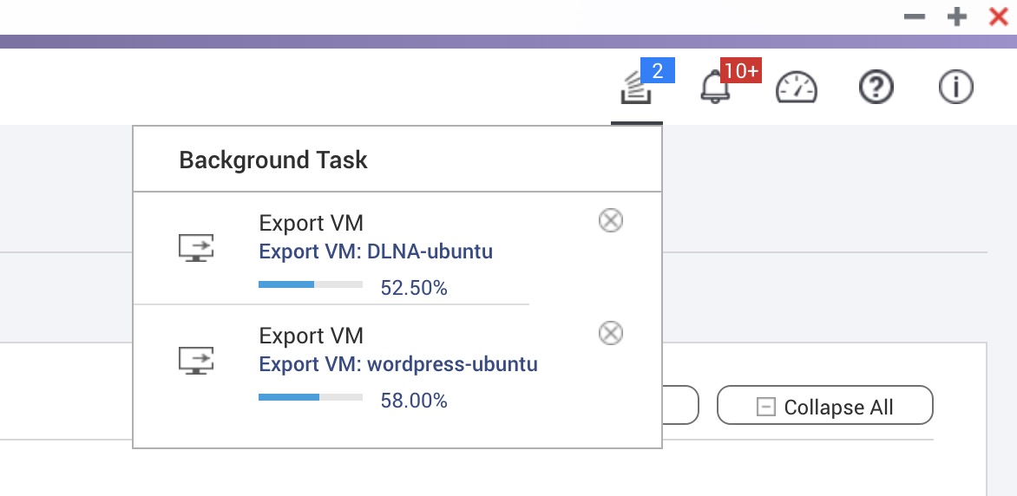Maximize the window with the plus icon
Image resolution: width=1017 pixels, height=496 pixels.
coord(956,16)
